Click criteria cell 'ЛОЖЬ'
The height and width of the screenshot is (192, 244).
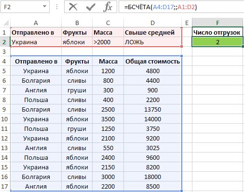click(152, 42)
